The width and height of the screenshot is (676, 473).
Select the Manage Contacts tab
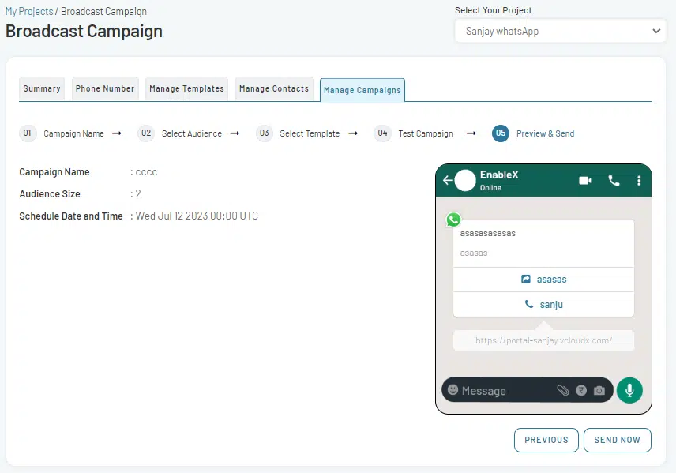tap(274, 88)
